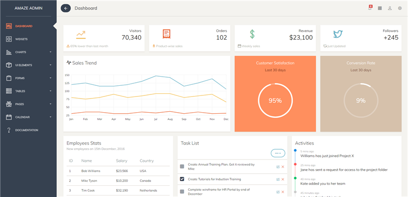Image resolution: width=408 pixels, height=197 pixels.
Task: Open the notifications bell icon
Action: coord(370,8)
